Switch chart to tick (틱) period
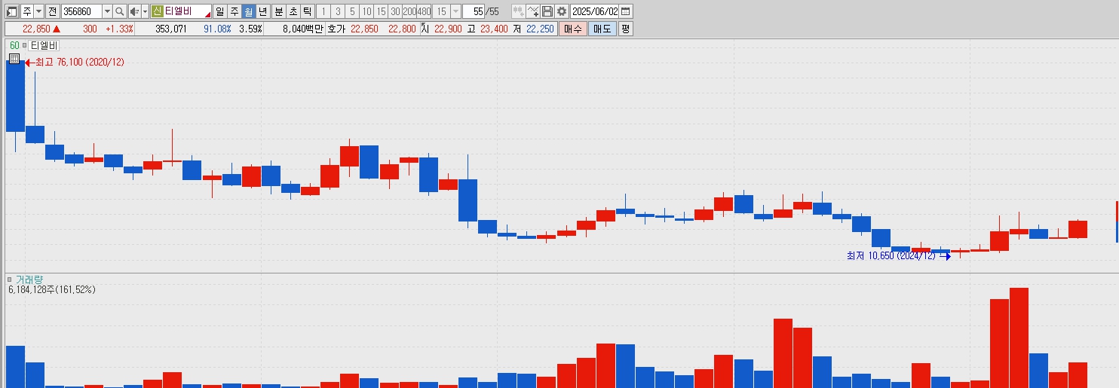Viewport: 1119px width, 388px height. point(307,11)
